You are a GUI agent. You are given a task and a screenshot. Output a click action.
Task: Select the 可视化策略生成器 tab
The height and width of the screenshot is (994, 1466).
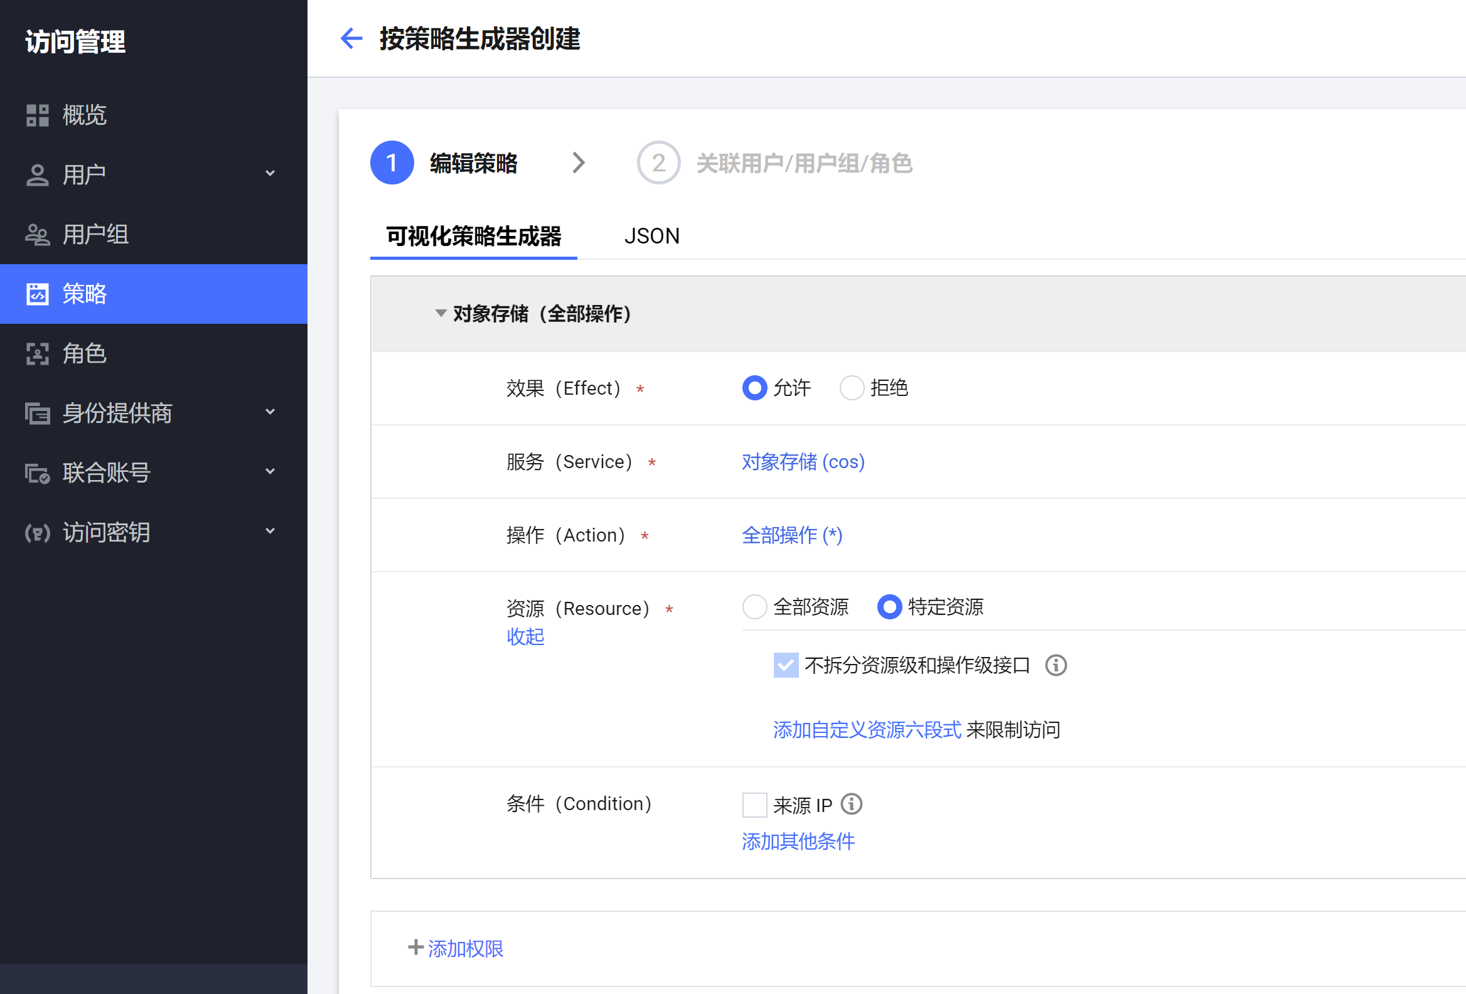tap(473, 236)
